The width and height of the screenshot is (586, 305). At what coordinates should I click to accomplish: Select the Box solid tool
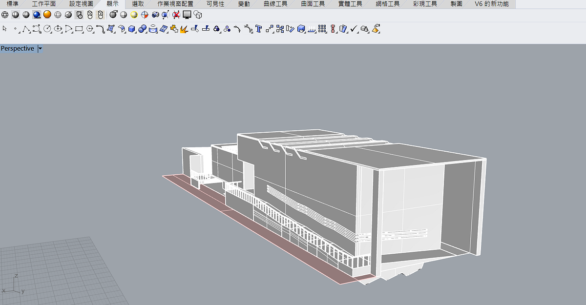click(130, 28)
